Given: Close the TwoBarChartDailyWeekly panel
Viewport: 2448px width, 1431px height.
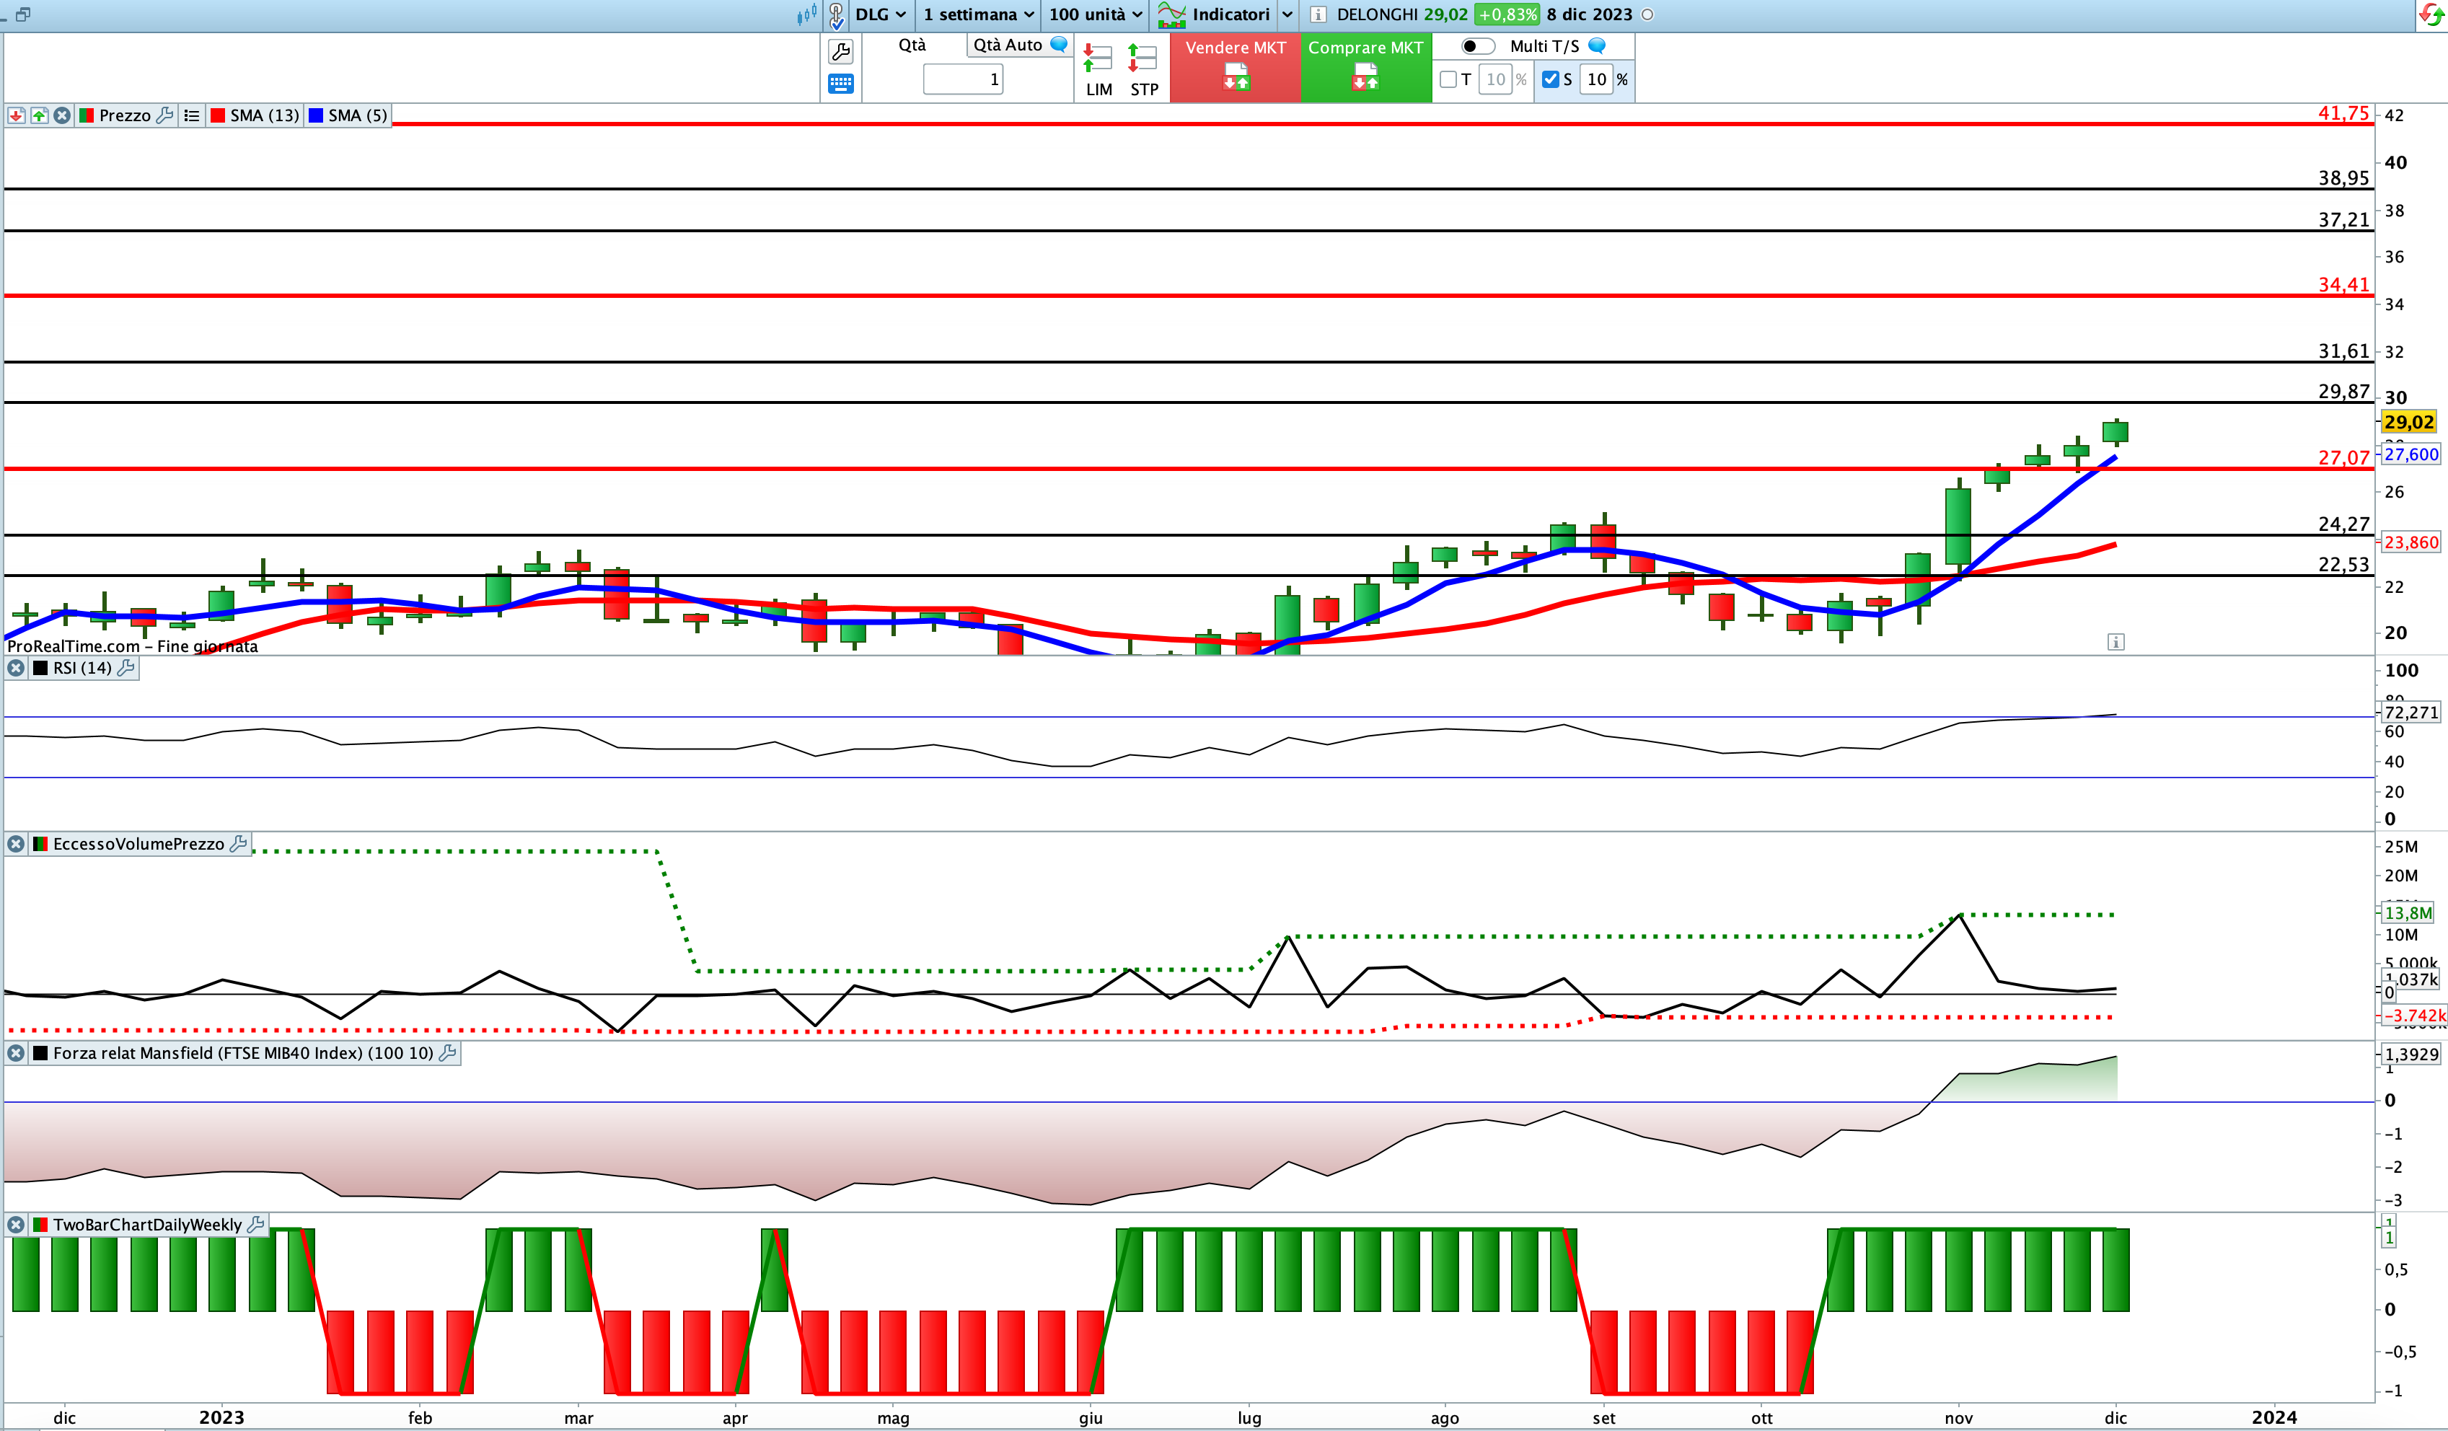Looking at the screenshot, I should (x=17, y=1225).
